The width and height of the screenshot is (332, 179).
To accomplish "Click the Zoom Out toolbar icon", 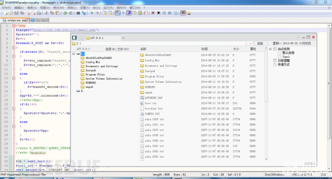I will coord(97,13).
